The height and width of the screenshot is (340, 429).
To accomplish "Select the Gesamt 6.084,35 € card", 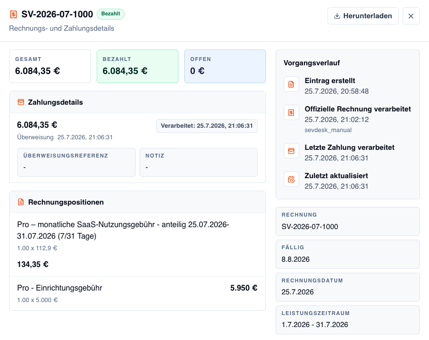I will point(50,66).
